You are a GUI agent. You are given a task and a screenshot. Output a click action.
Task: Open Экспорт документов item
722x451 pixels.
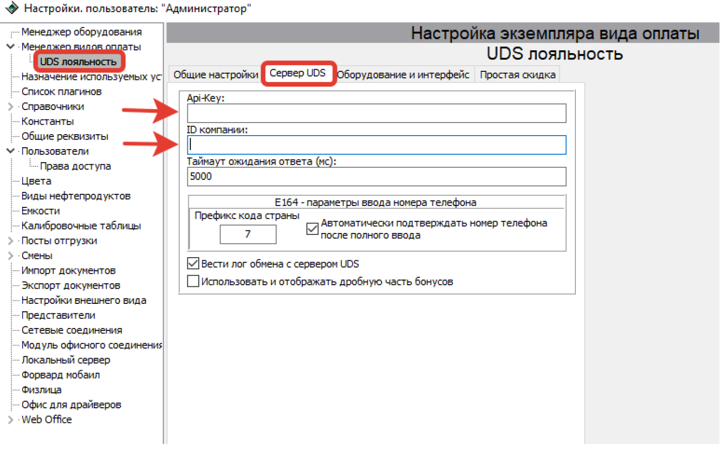[x=71, y=285]
